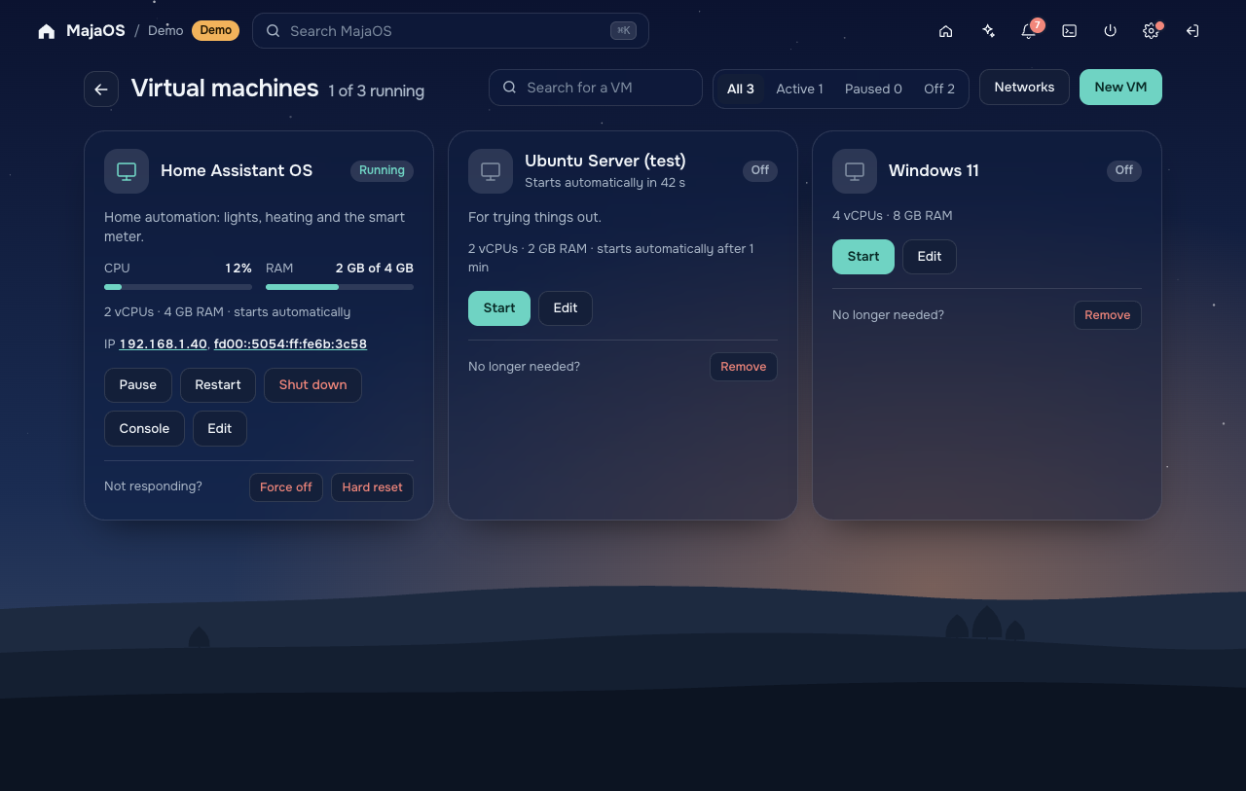Viewport: 1246px width, 791px height.
Task: Open the Home Assistant OS Console
Action: pyautogui.click(x=144, y=429)
